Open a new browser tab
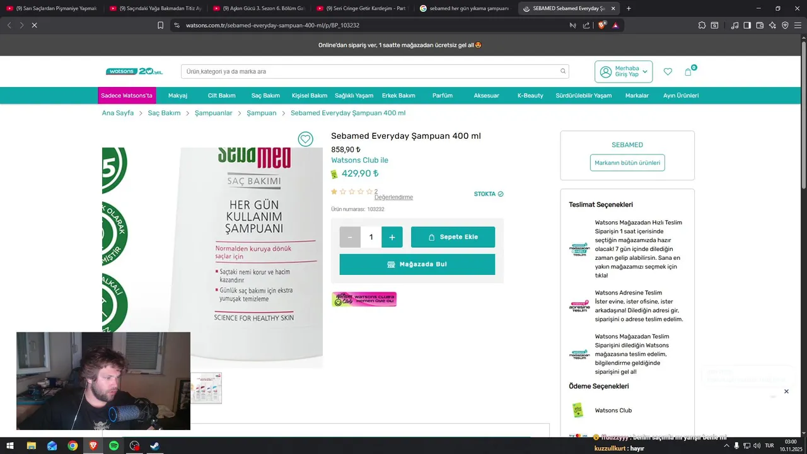 pos(629,8)
